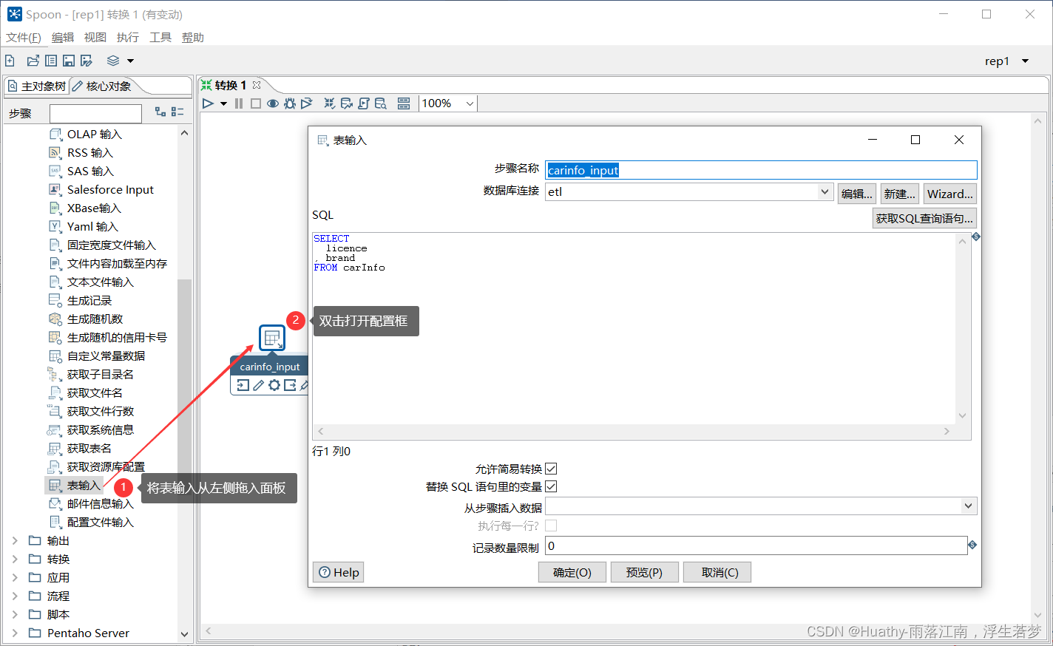The image size is (1053, 646).
Task: Select Salesforce Input step in tree
Action: click(x=110, y=190)
